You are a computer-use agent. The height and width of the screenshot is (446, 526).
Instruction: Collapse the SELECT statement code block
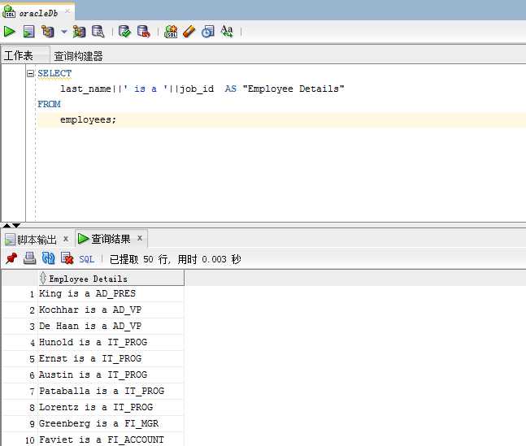[31, 73]
